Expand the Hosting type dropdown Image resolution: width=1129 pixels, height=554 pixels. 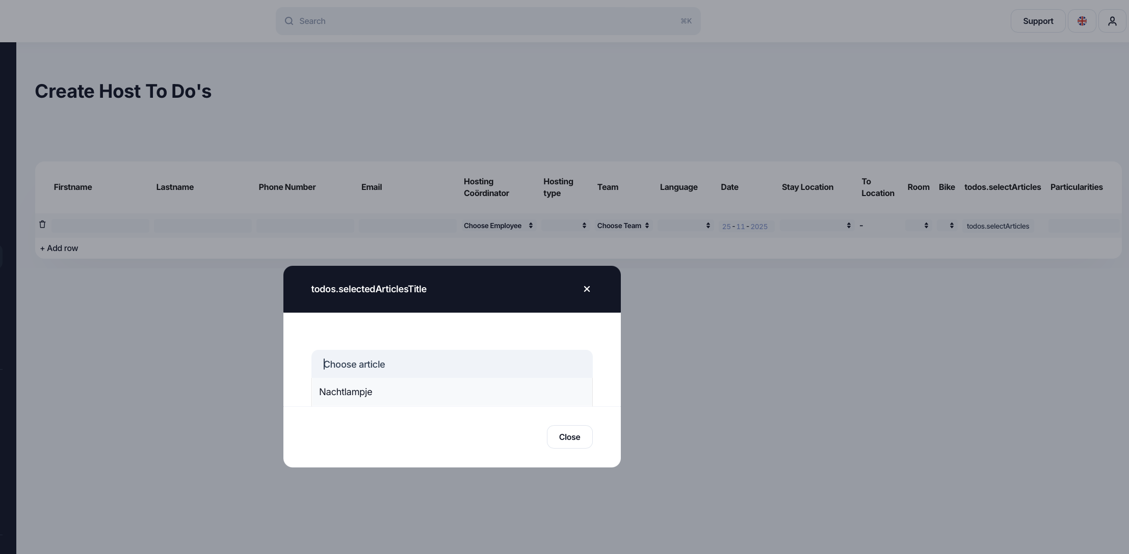coord(565,226)
